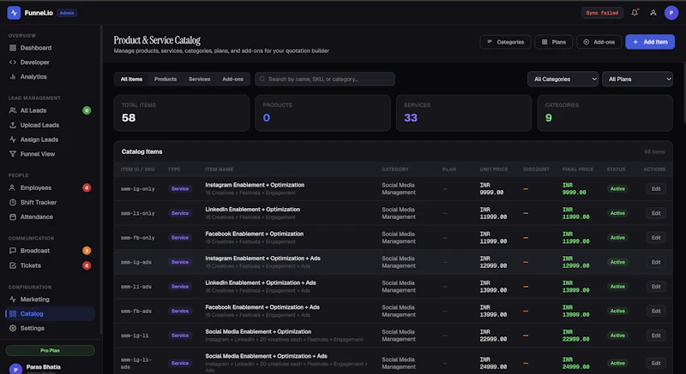Image resolution: width=686 pixels, height=374 pixels.
Task: Click the Analytics bar chart icon
Action: [13, 77]
